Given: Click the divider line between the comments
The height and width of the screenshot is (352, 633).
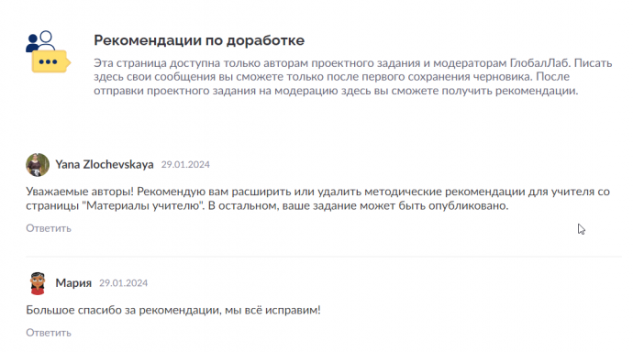Looking at the screenshot, I should pyautogui.click(x=324, y=256).
